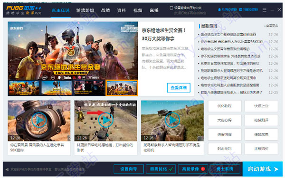Click the chat feedback icon link in header
This screenshot has height=178, width=285.
(x=248, y=9)
